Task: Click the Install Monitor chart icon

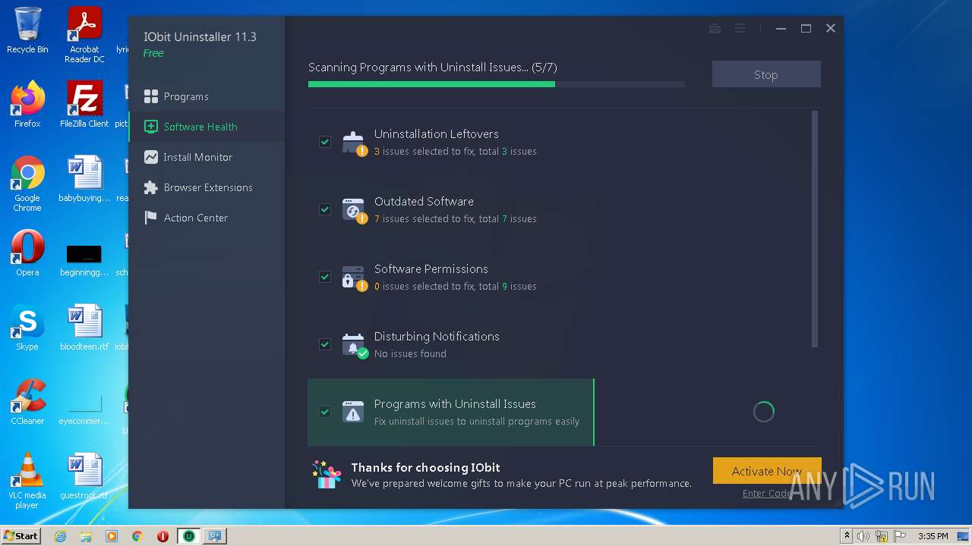Action: [150, 157]
